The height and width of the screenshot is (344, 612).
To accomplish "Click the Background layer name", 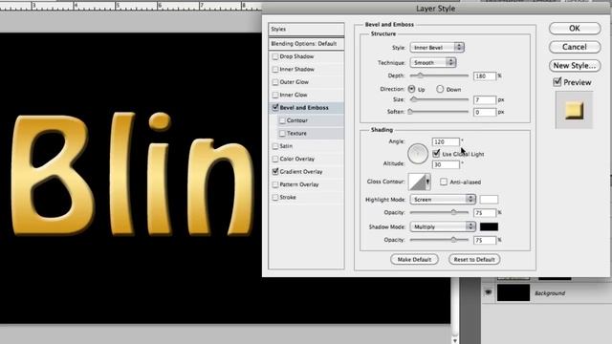I will pos(550,293).
